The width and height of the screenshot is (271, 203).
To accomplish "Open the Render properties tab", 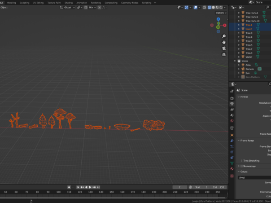I will click(232, 98).
